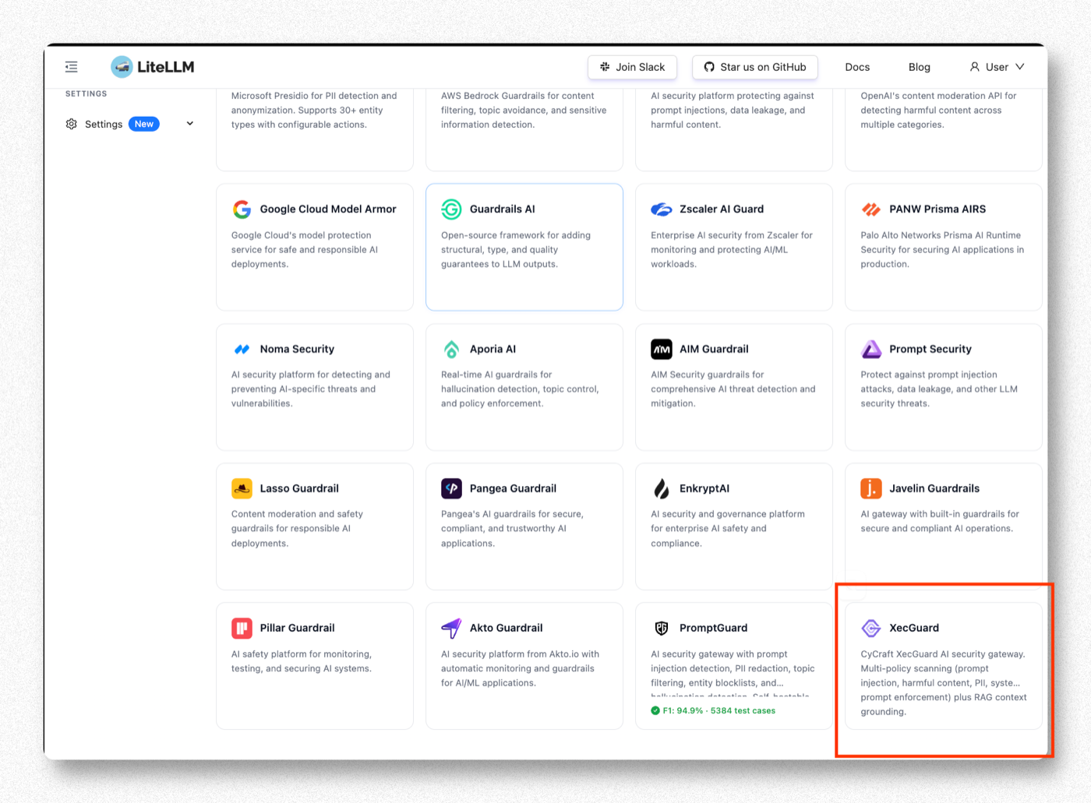Select the Pillar Guardrail title
Screen dimensions: 1091x803
pyautogui.click(x=297, y=628)
